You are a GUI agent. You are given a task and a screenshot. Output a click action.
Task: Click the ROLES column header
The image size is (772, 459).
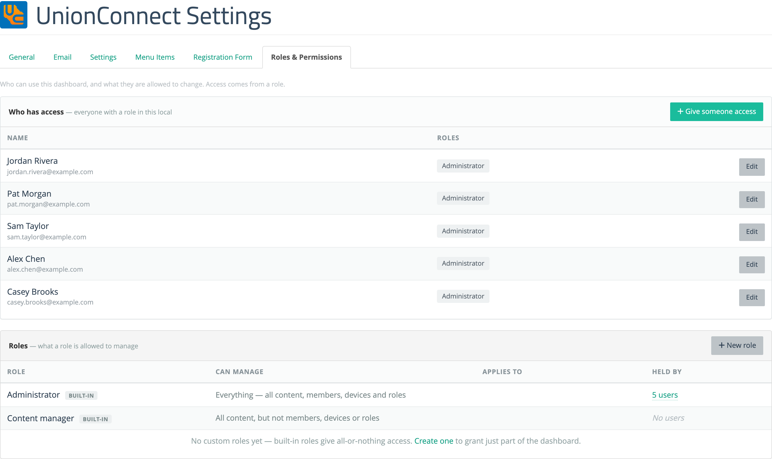(448, 138)
